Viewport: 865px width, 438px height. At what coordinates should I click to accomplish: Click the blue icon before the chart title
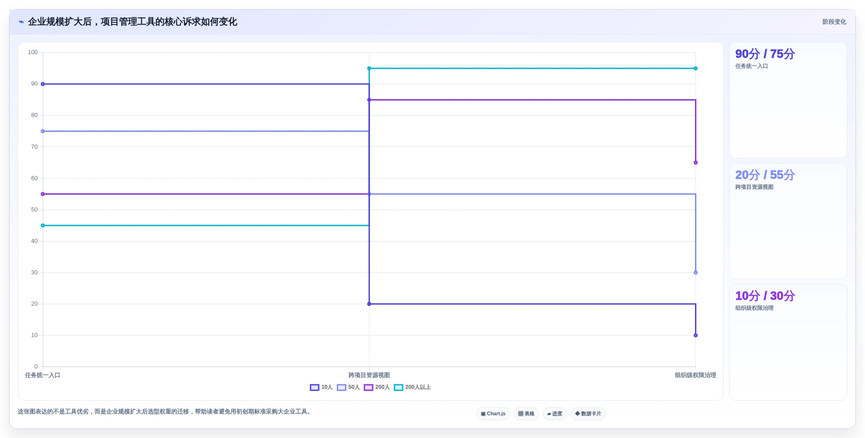pyautogui.click(x=21, y=22)
